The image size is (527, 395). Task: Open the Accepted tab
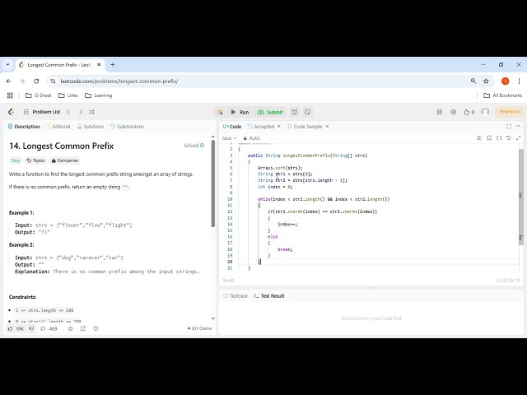pyautogui.click(x=261, y=127)
